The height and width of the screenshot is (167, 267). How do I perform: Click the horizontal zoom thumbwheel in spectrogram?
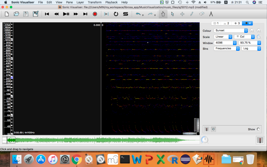click(x=190, y=133)
